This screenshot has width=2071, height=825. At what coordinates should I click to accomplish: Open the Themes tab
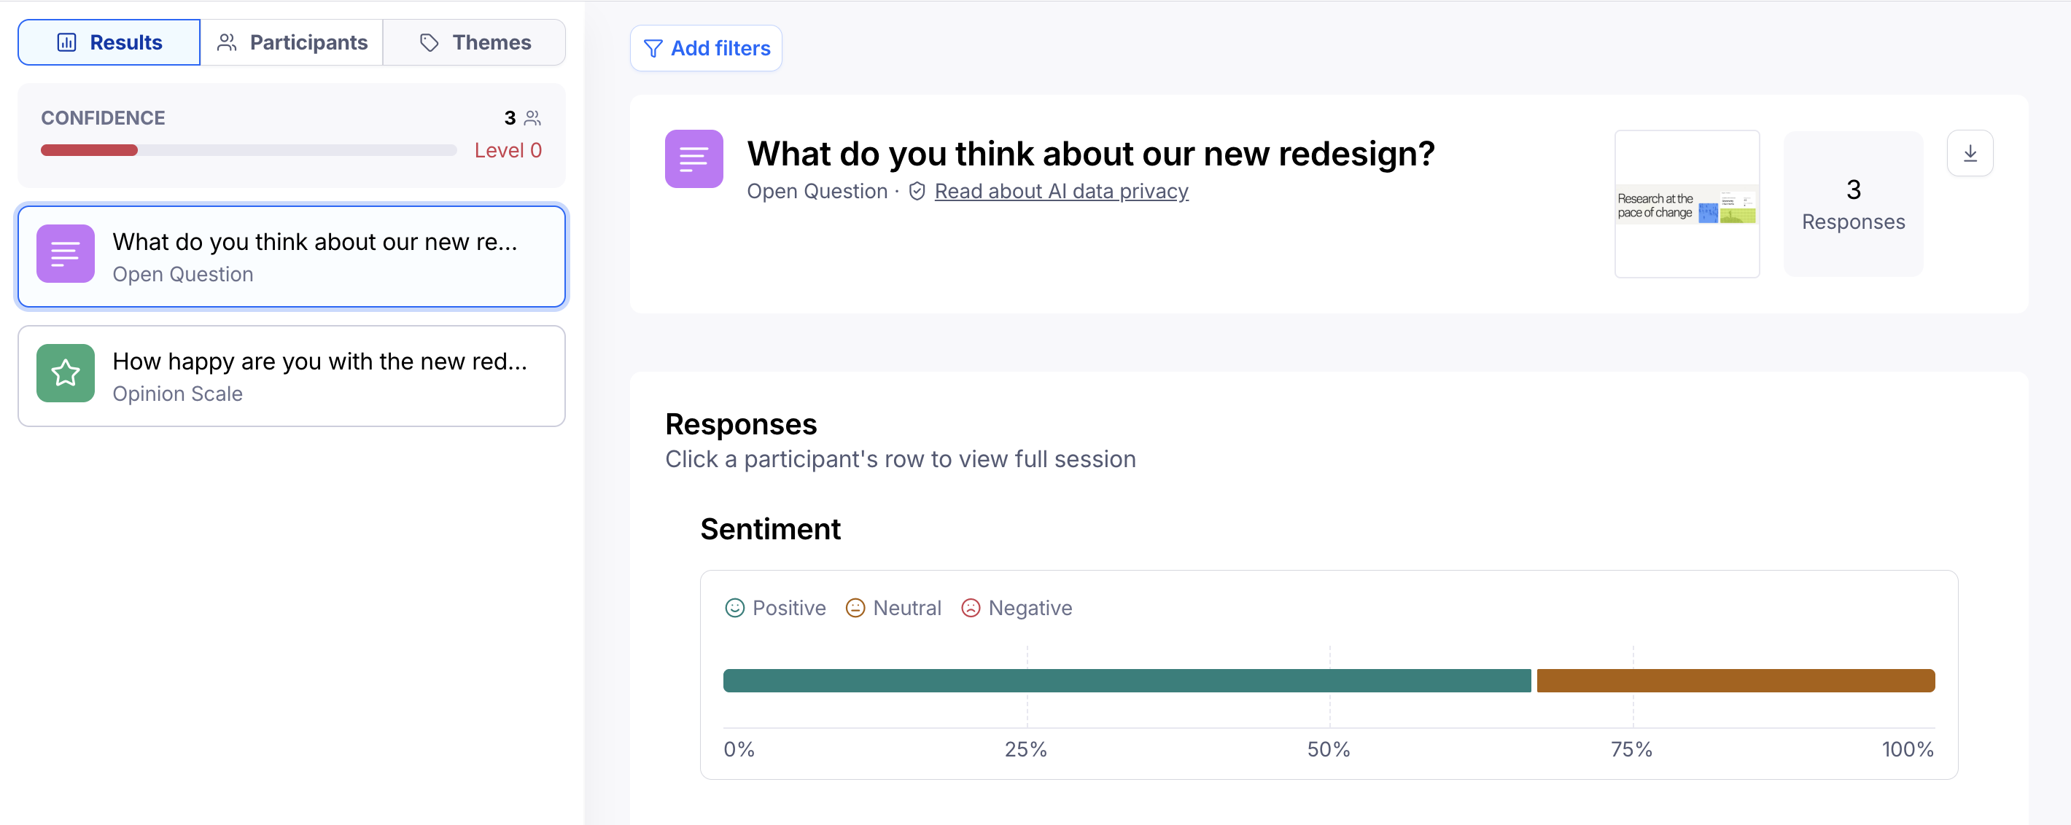[474, 42]
